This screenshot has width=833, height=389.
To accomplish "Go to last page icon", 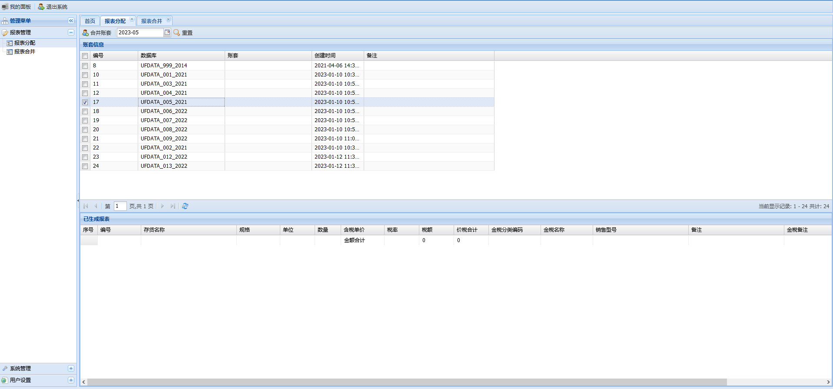I will coord(173,206).
